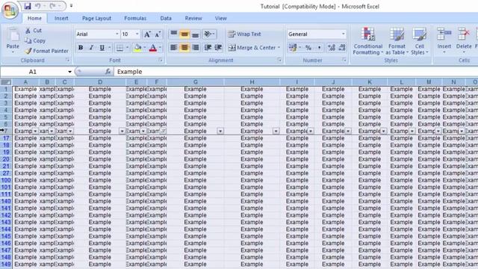Toggle Bottom Align for cells

pos(196,34)
